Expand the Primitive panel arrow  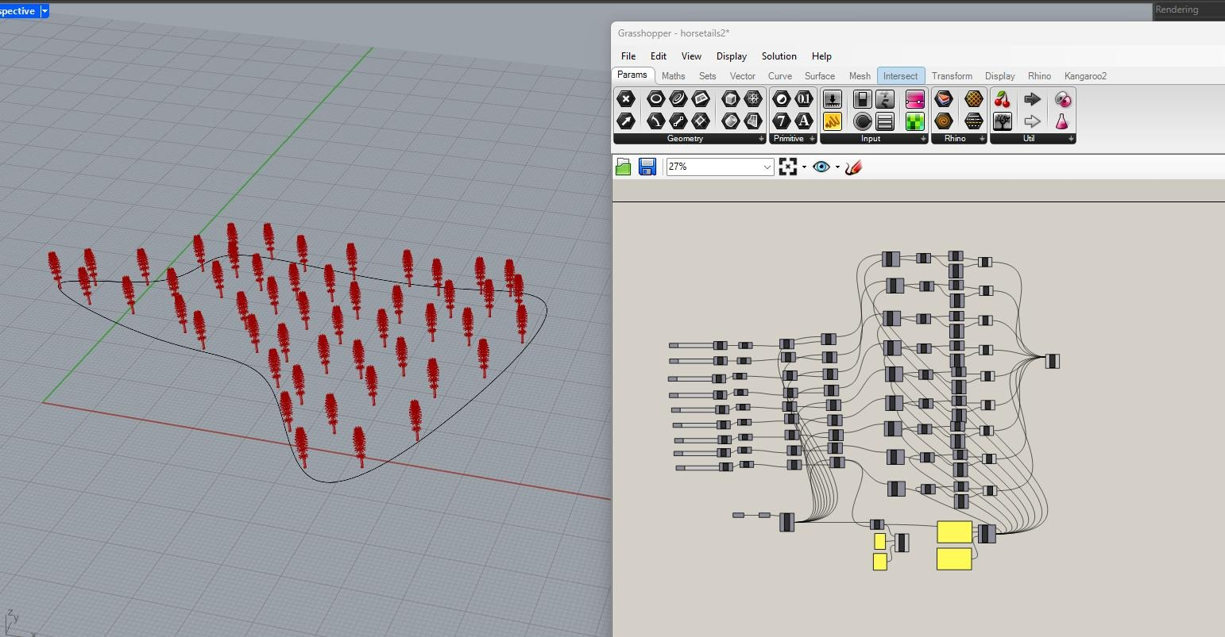[812, 139]
